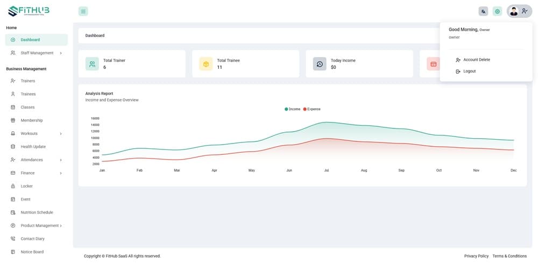Viewport: 538px width, 265px height.
Task: Click the Locker padlock icon in sidebar
Action: [x=13, y=186]
